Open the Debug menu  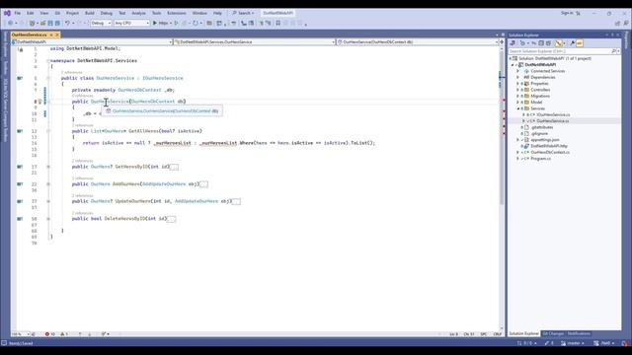[107, 13]
